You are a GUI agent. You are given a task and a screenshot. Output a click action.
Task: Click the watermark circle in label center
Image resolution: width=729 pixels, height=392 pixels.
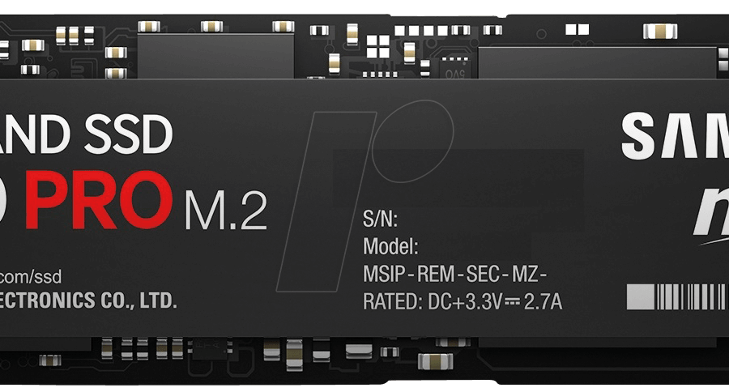click(412, 141)
